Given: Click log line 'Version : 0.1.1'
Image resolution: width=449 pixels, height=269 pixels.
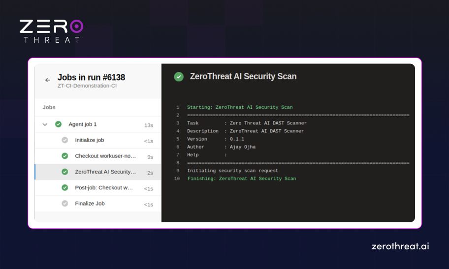Looking at the screenshot, I should pos(216,139).
